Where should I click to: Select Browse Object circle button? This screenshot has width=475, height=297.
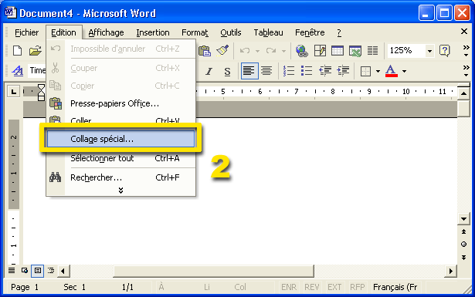pyautogui.click(x=463, y=245)
